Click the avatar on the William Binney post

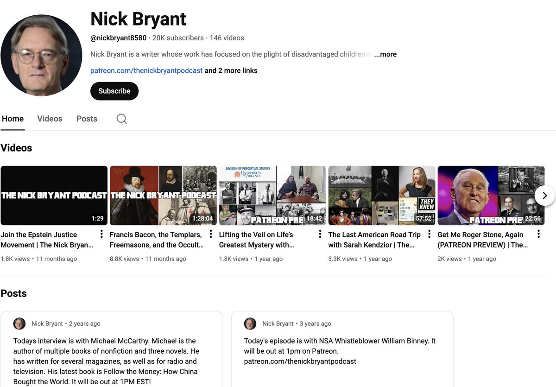pos(250,324)
